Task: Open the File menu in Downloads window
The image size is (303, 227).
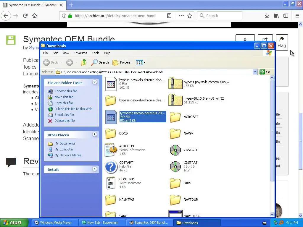Action: [x=45, y=53]
